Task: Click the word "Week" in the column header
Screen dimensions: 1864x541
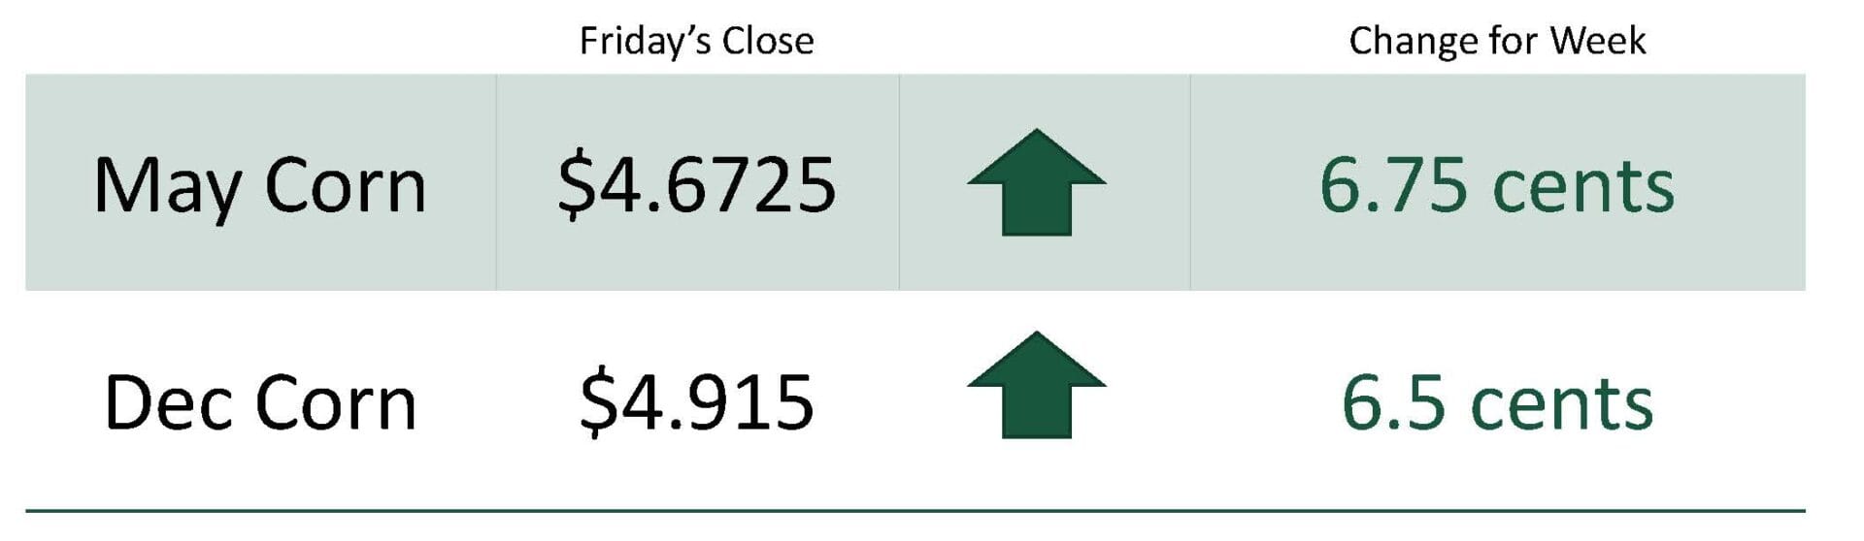Action: point(1597,42)
